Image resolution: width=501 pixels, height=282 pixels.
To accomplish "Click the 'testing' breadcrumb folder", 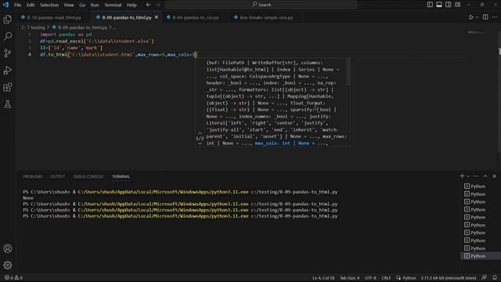I will coord(38,27).
